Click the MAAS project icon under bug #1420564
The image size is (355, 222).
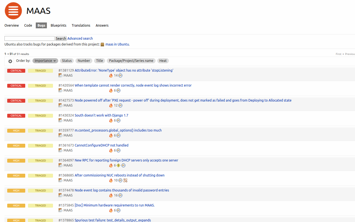[60, 90]
